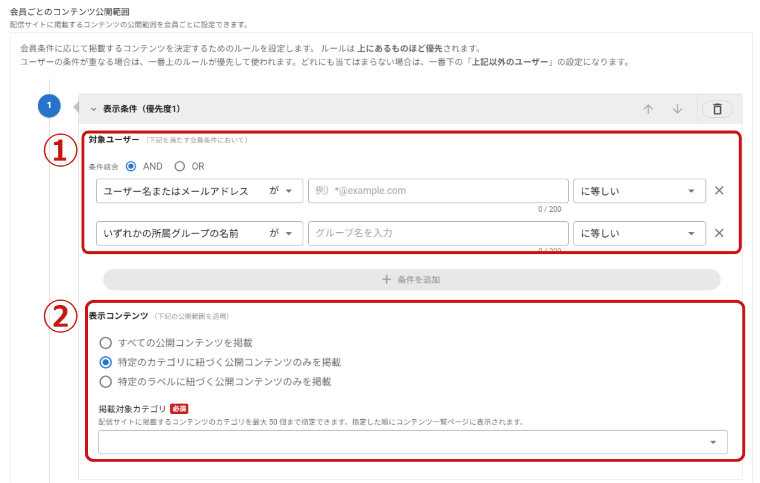Choose すべての公開コンテンツを掲載 option
760x483 pixels.
pyautogui.click(x=106, y=343)
